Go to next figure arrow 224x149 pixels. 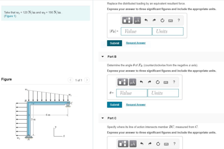click(x=87, y=80)
